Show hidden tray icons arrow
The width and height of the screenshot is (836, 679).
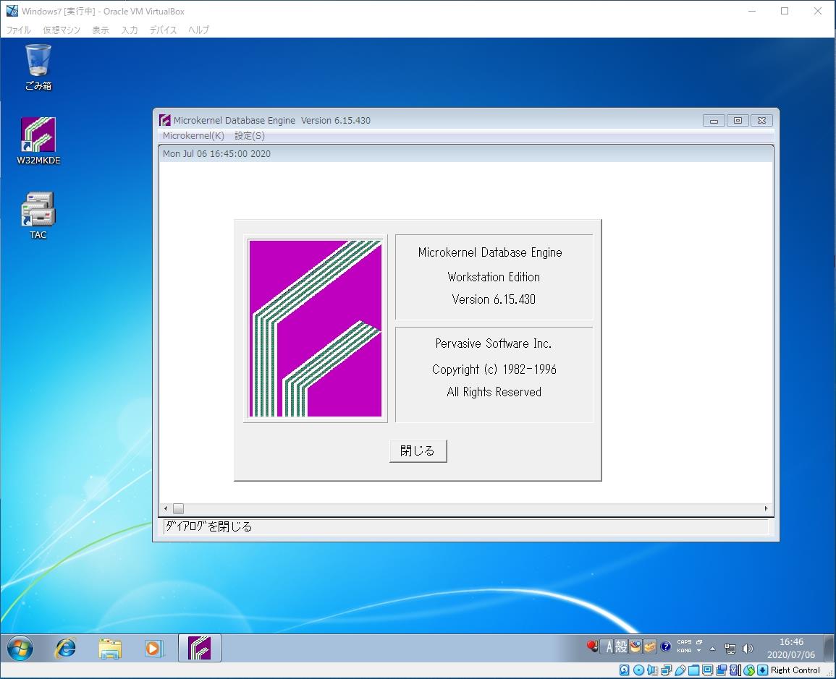[713, 649]
